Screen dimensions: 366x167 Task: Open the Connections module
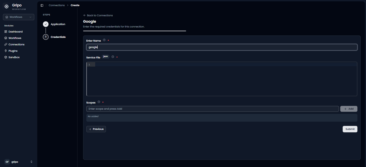[16, 45]
